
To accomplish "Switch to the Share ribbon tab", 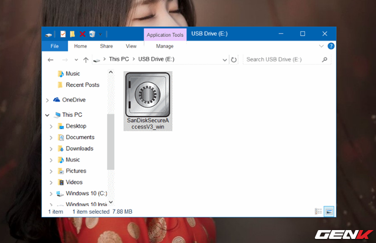I will click(106, 46).
